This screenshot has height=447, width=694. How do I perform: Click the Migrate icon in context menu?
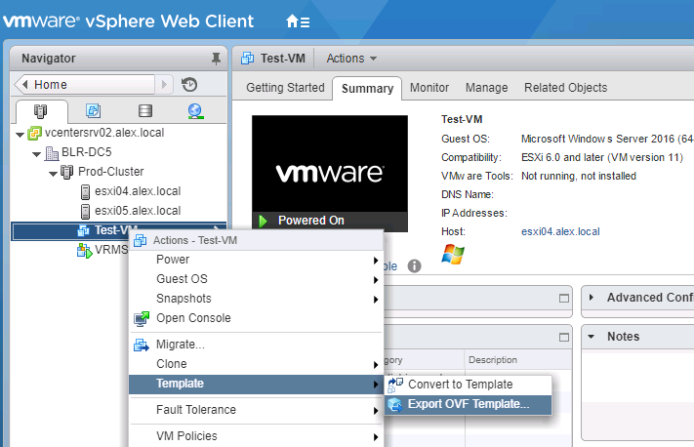pos(142,345)
